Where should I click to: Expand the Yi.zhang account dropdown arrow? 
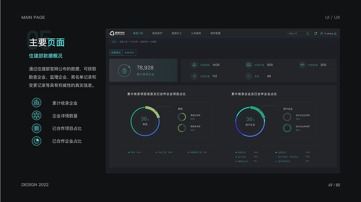click(335, 34)
